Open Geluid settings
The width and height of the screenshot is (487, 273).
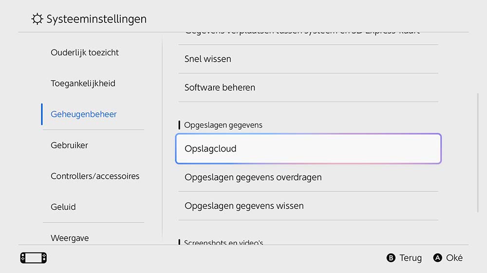(63, 207)
